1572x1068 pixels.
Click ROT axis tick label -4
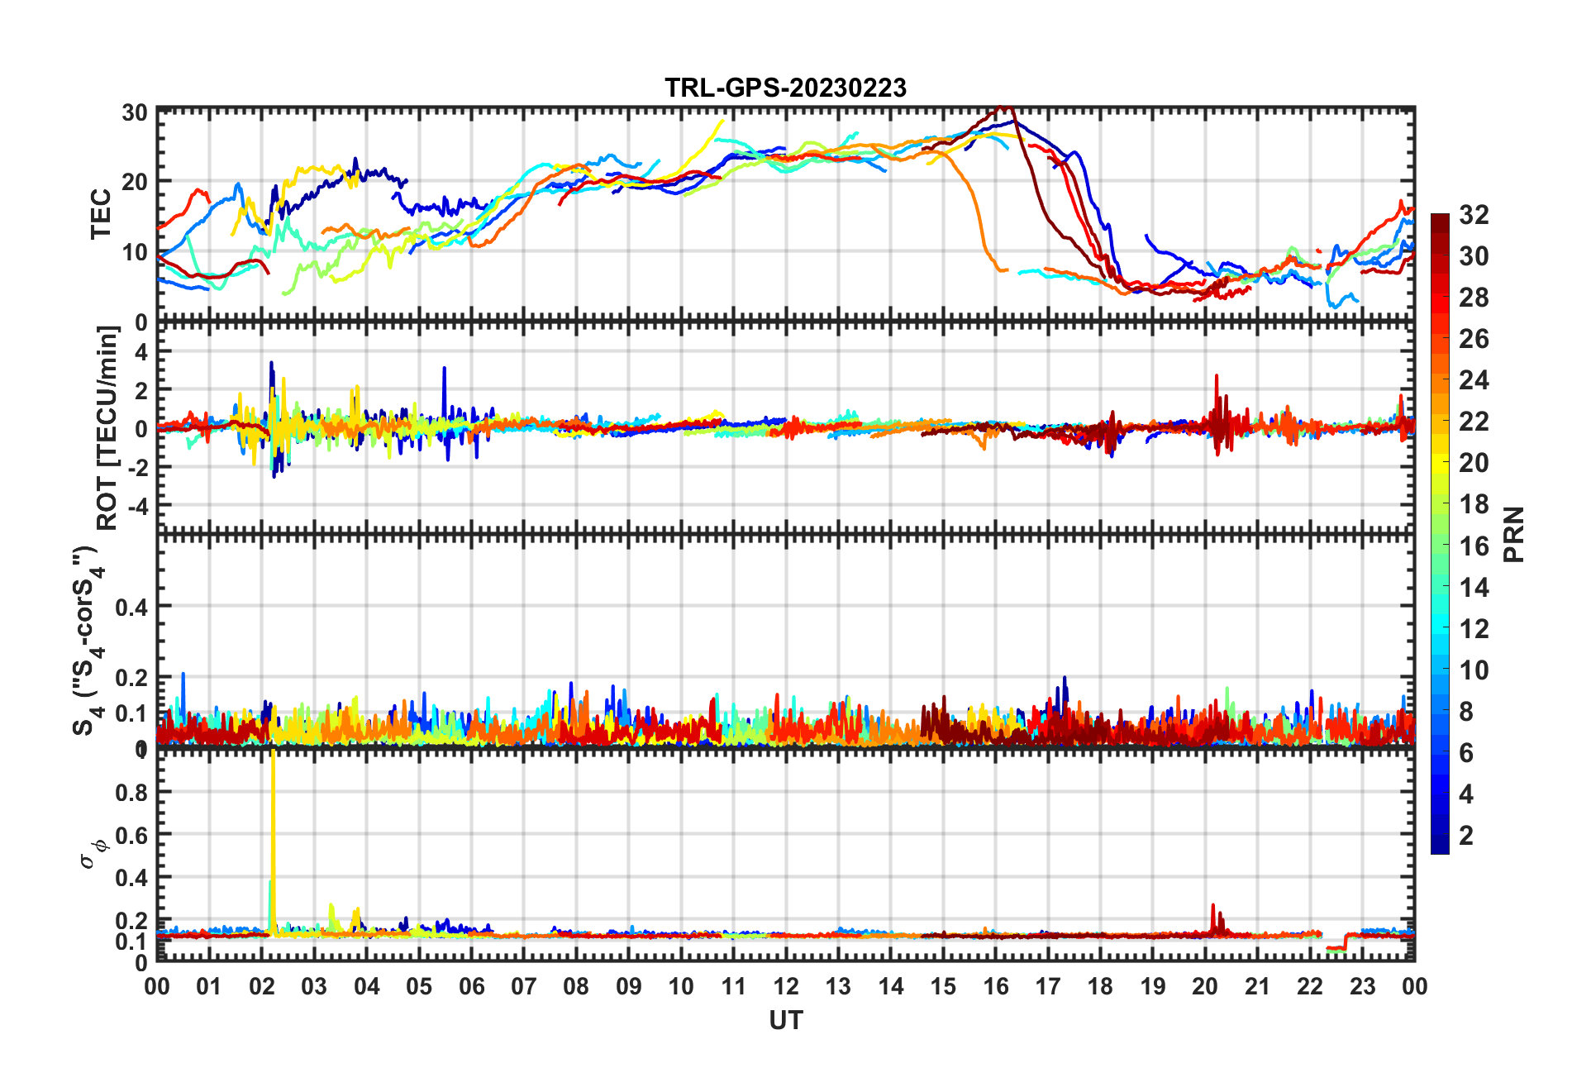click(x=137, y=505)
